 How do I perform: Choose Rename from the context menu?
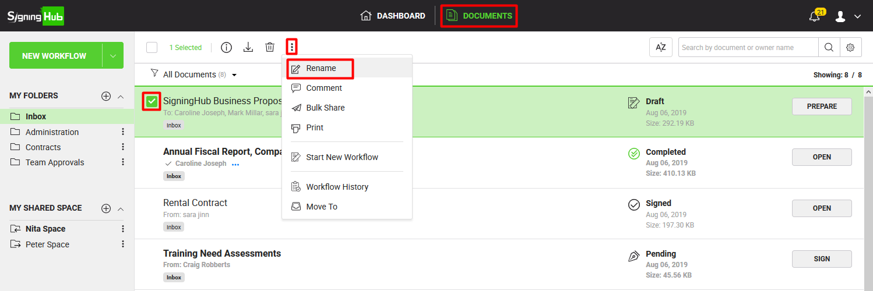pyautogui.click(x=321, y=69)
